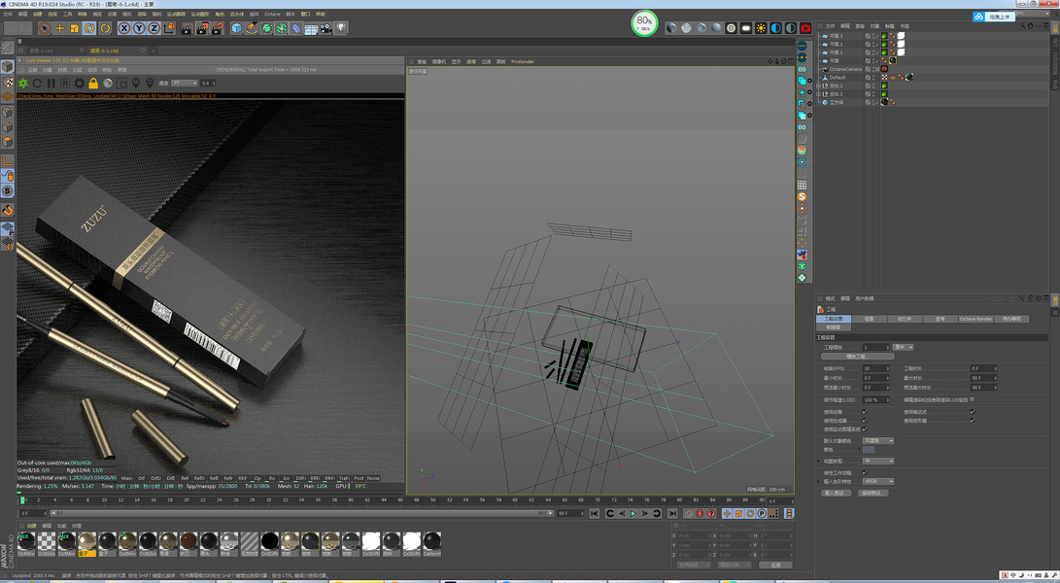Activate the Scale tool in top toolbar
This screenshot has height=583, width=1060.
(75, 28)
